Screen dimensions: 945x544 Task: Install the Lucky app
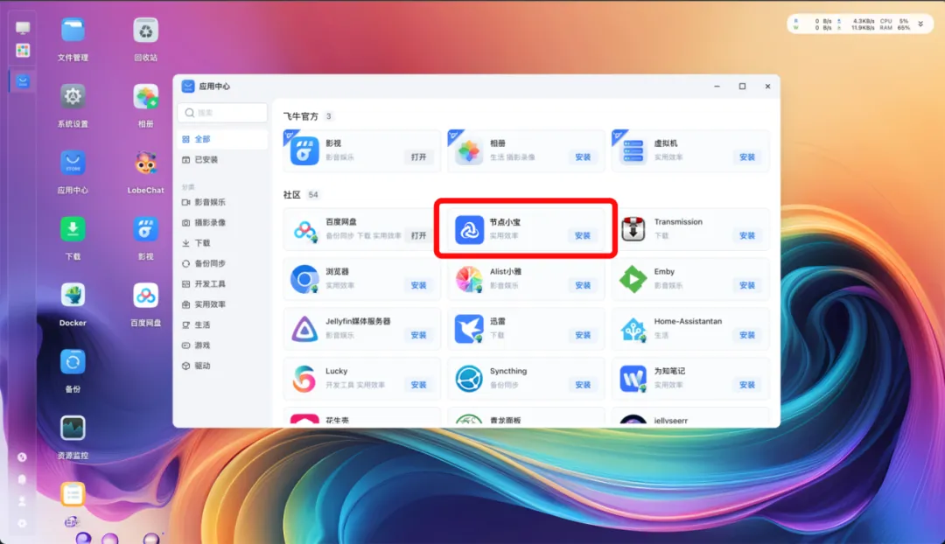coord(419,385)
